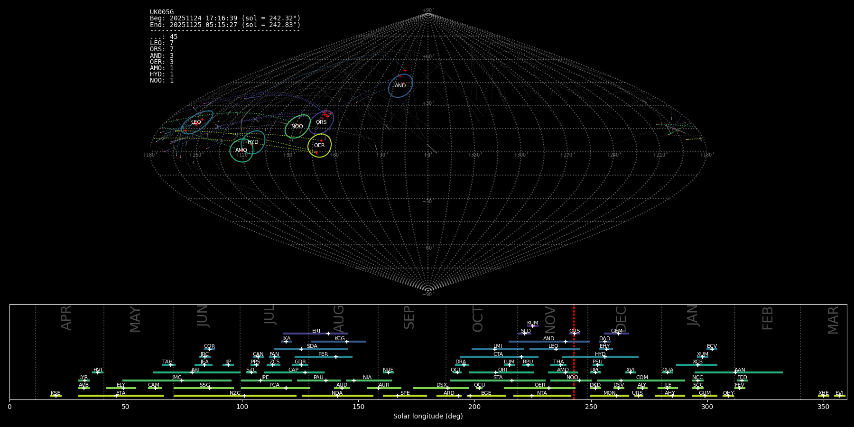Select the NOO radiant ellipse on the sky map
Screen dimensions: 854x427
pos(297,127)
